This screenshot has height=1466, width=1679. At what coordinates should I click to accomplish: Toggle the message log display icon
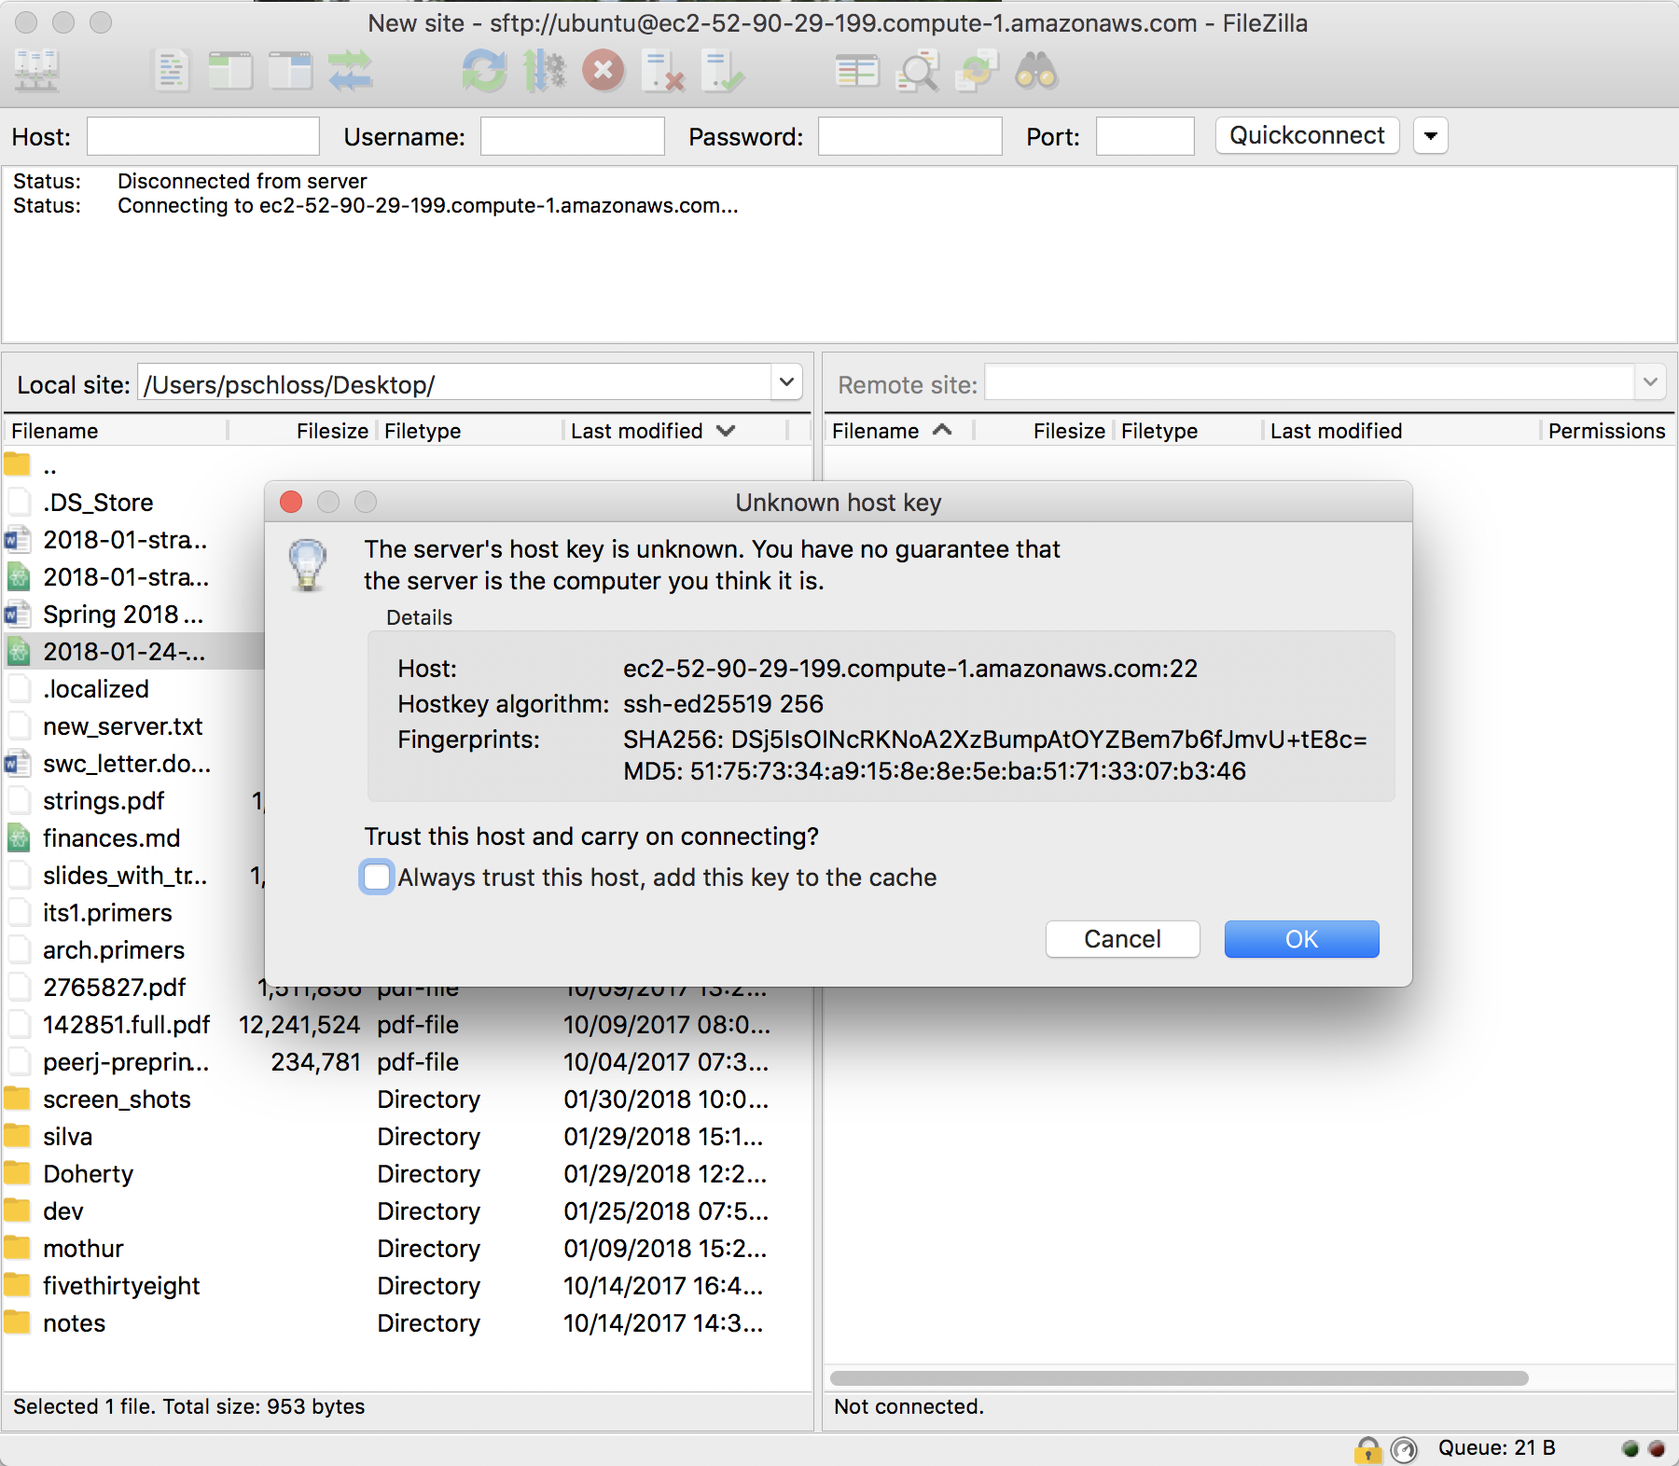[171, 71]
